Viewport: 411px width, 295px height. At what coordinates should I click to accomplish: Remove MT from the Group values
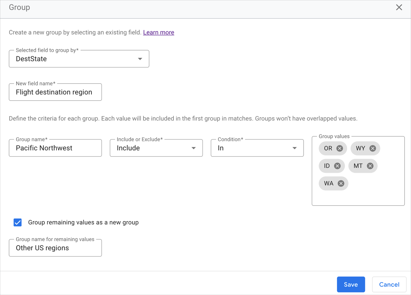pos(371,166)
